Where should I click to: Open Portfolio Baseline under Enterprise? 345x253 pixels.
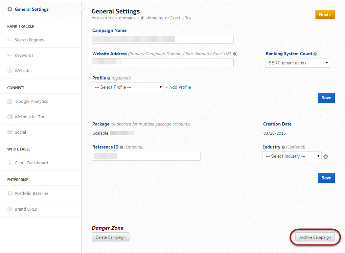(x=32, y=194)
